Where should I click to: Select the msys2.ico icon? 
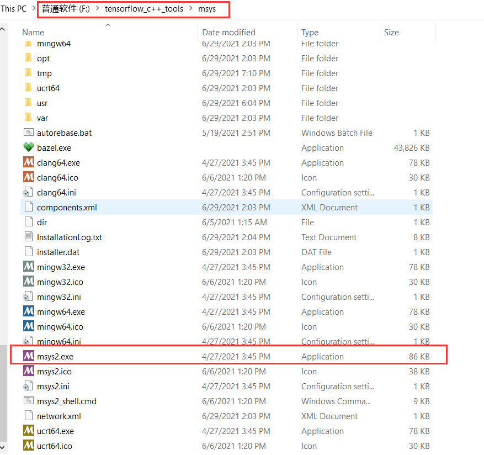pos(28,371)
